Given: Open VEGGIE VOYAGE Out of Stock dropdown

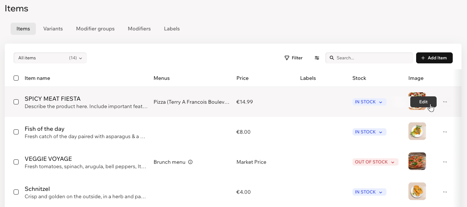Looking at the screenshot, I should pyautogui.click(x=376, y=162).
